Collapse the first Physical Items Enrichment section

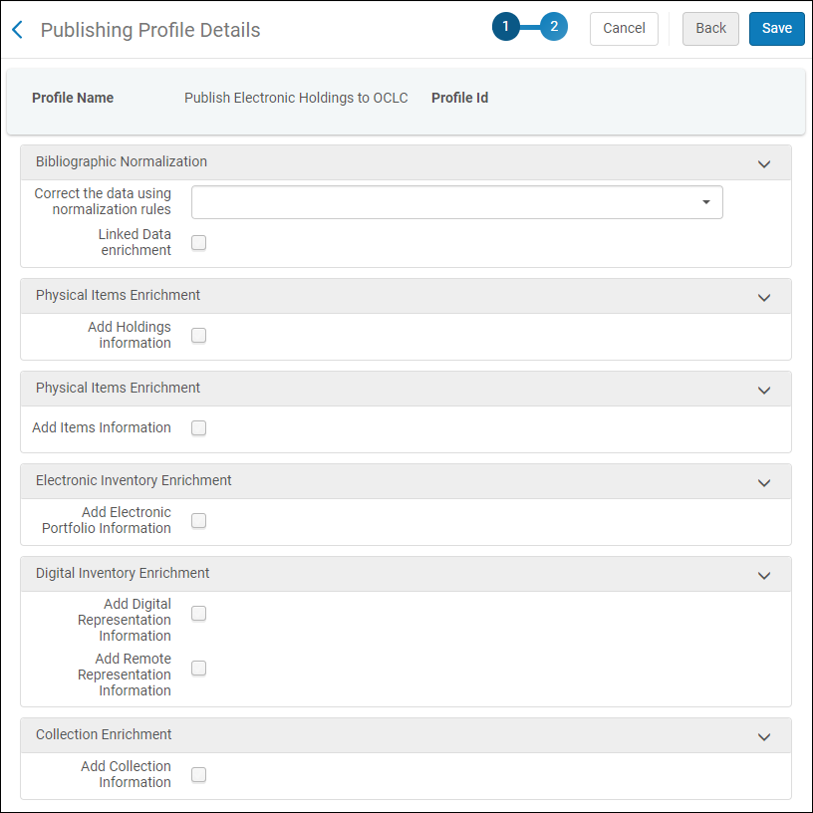[x=764, y=297]
